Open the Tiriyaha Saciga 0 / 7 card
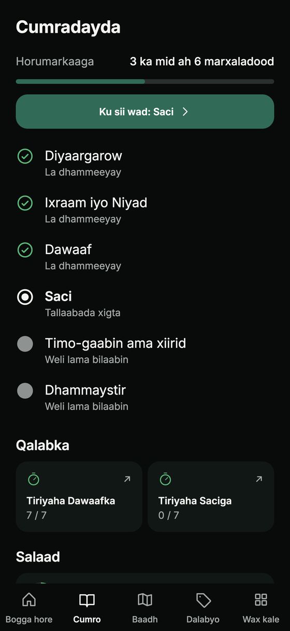The image size is (290, 631). coord(211,497)
